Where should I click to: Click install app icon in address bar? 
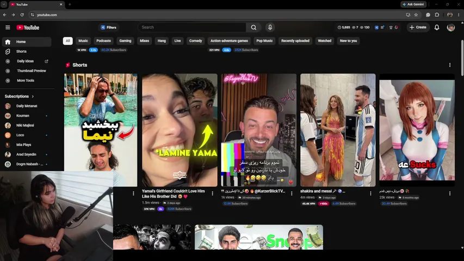tap(408, 15)
